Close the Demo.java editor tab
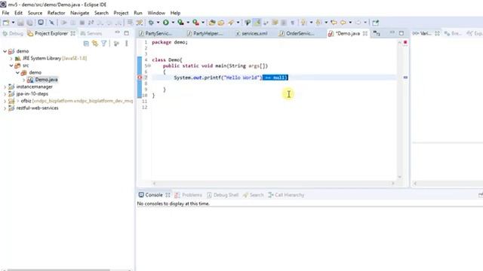This screenshot has height=271, width=483. click(365, 33)
